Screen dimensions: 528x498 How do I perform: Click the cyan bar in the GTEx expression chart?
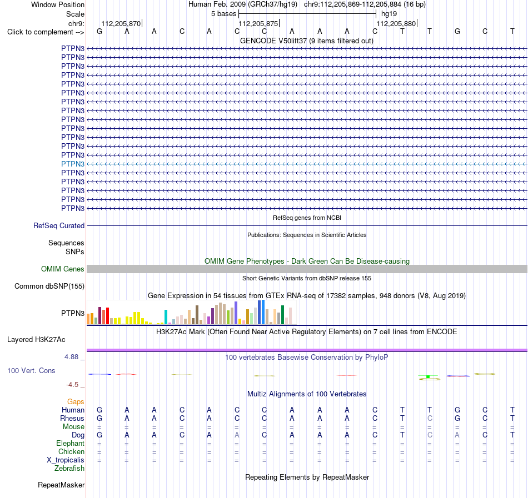tap(166, 317)
